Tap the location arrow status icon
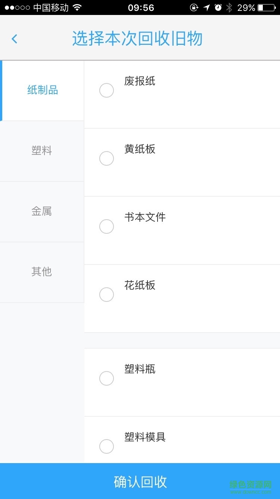 206,7
